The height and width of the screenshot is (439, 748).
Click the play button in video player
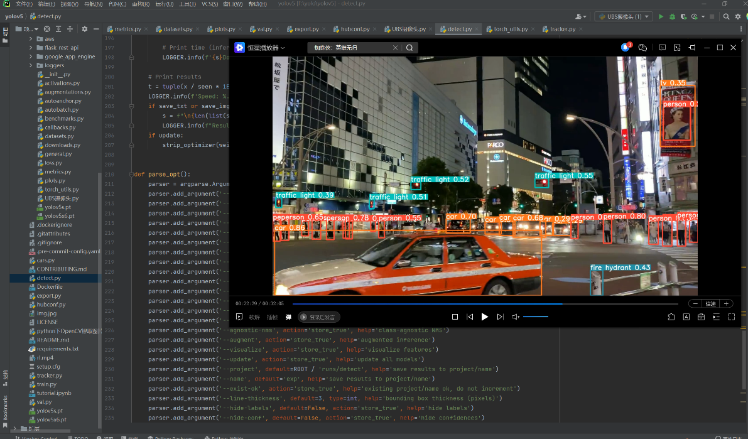[x=484, y=317]
